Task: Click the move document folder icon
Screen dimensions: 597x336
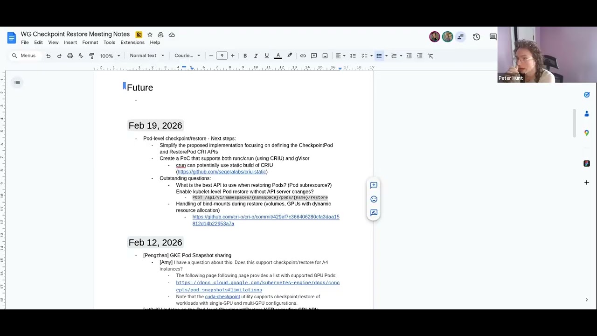Action: (160, 35)
